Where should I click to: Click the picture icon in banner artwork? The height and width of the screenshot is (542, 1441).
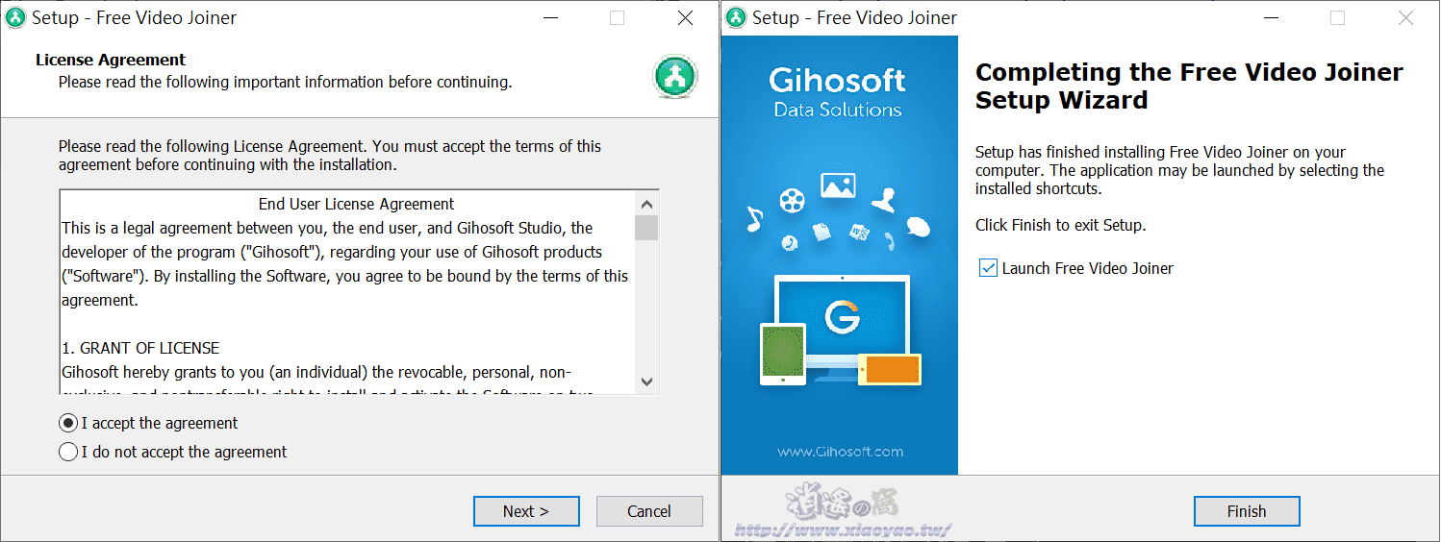pyautogui.click(x=838, y=185)
